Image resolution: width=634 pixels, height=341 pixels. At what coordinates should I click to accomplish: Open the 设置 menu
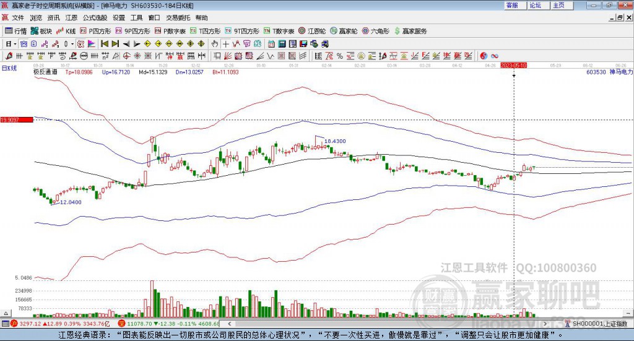(x=119, y=18)
